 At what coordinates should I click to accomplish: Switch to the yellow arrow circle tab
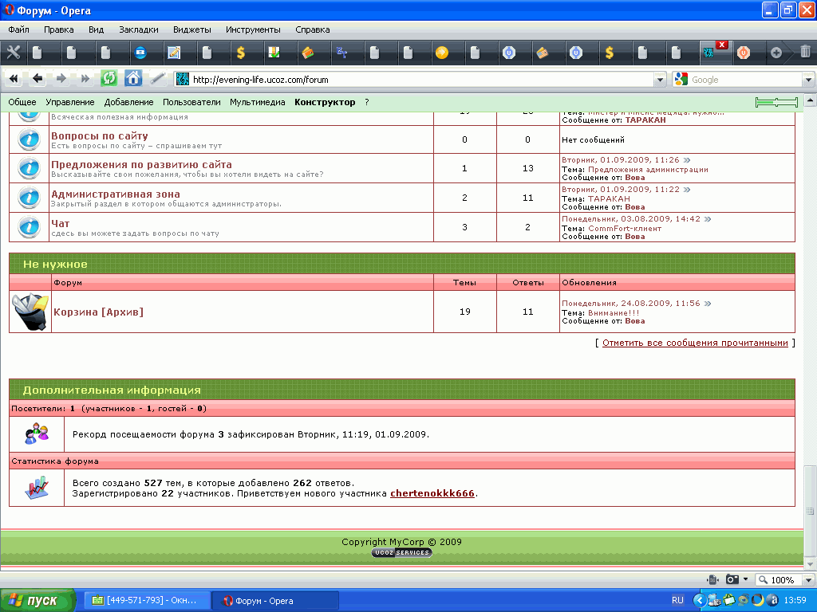[442, 53]
